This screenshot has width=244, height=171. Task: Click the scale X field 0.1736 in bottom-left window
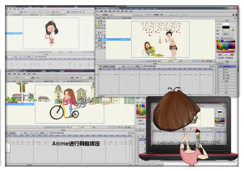pos(46,77)
